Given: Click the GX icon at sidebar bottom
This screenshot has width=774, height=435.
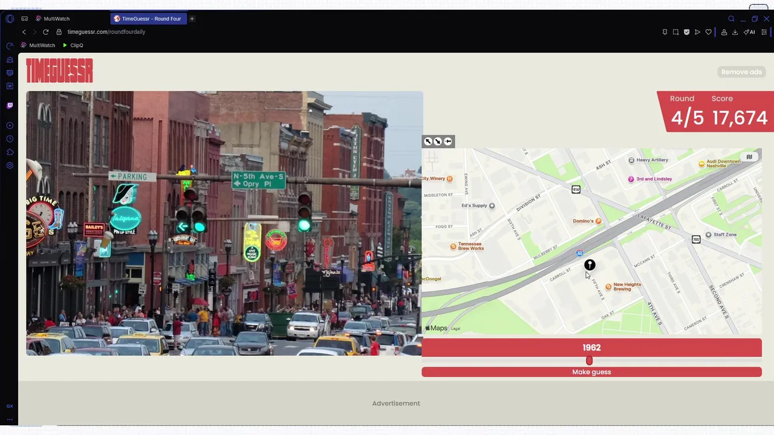Looking at the screenshot, I should pyautogui.click(x=10, y=406).
